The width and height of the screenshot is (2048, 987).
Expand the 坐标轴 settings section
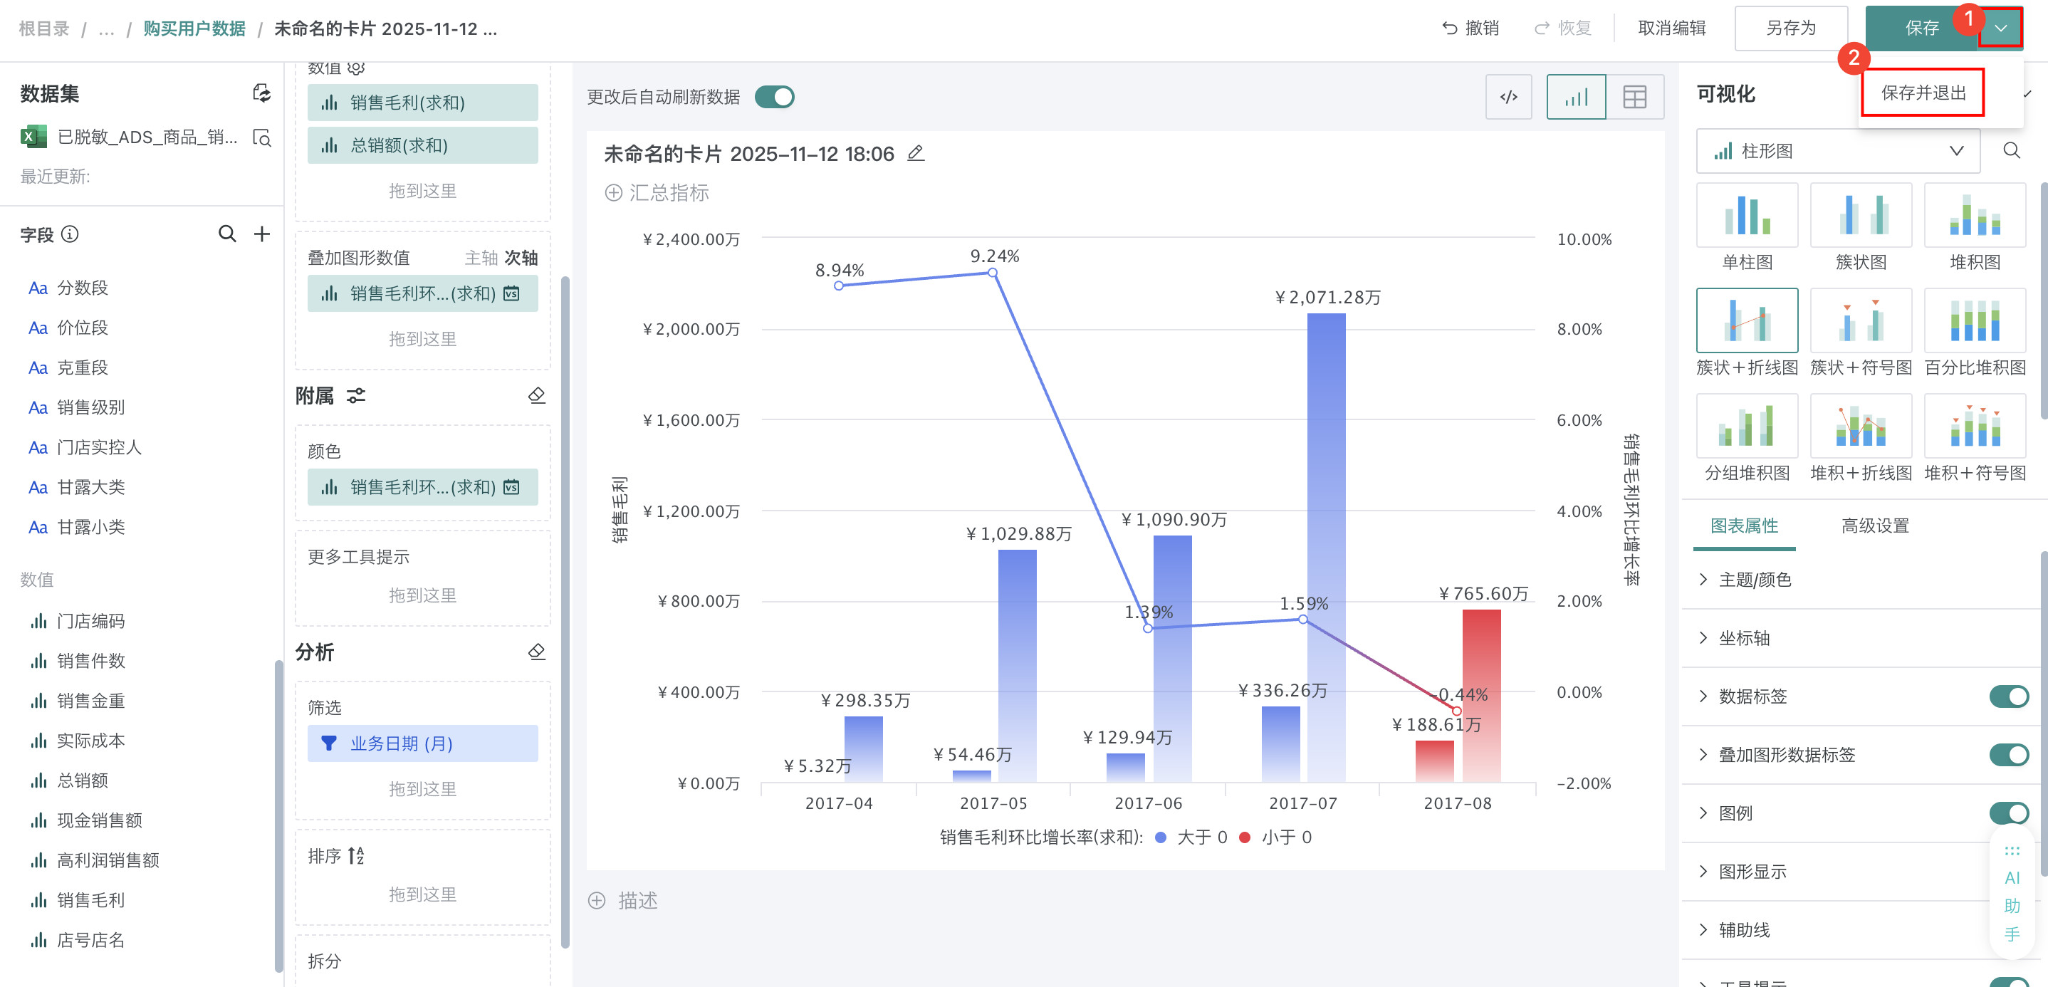[1743, 638]
